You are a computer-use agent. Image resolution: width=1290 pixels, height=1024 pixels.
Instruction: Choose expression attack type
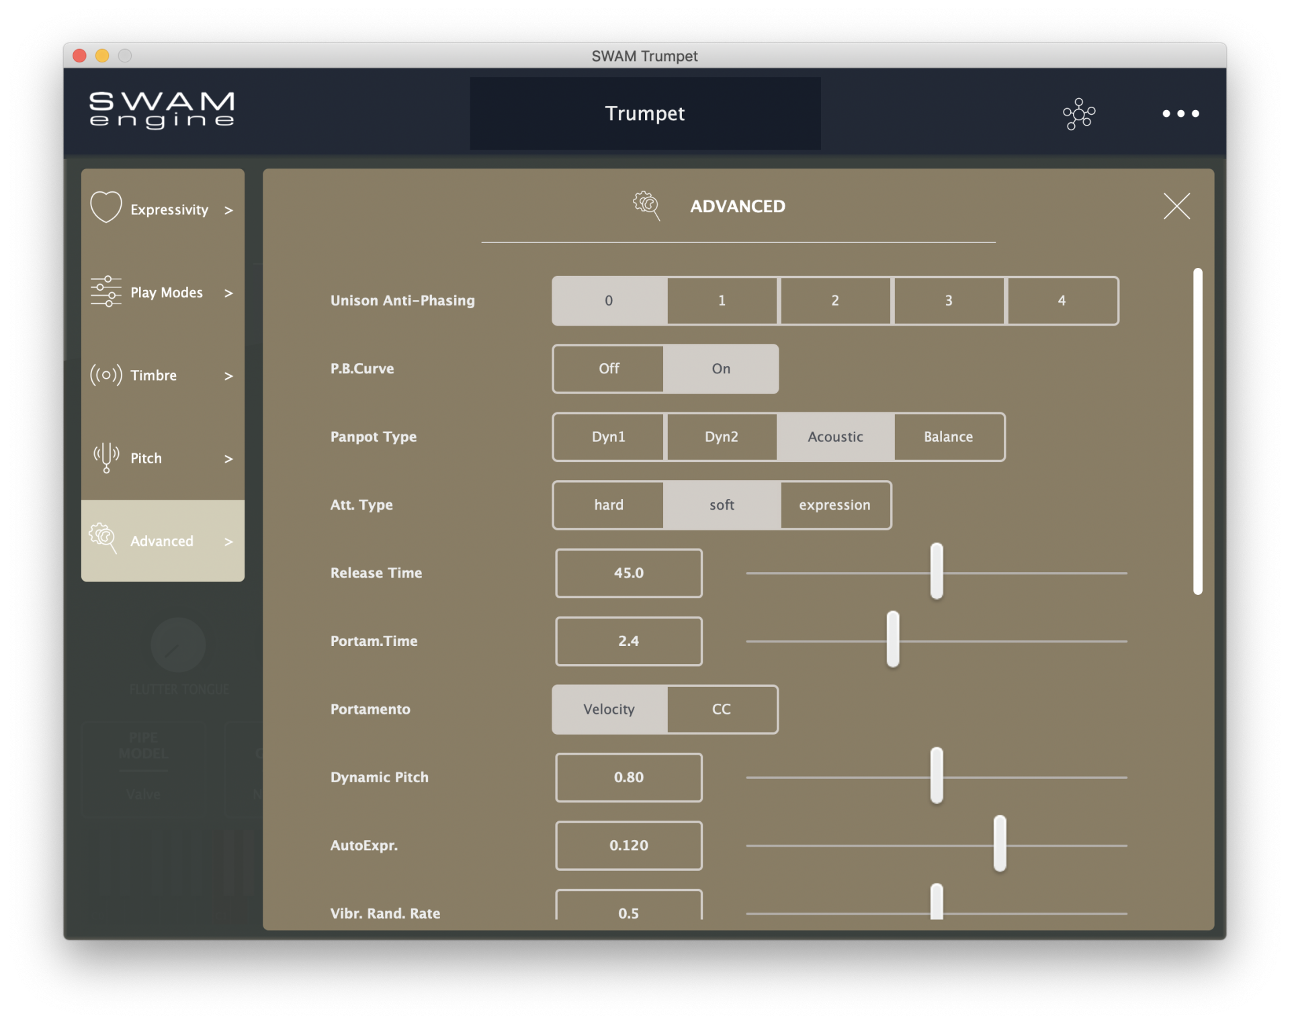[835, 505]
